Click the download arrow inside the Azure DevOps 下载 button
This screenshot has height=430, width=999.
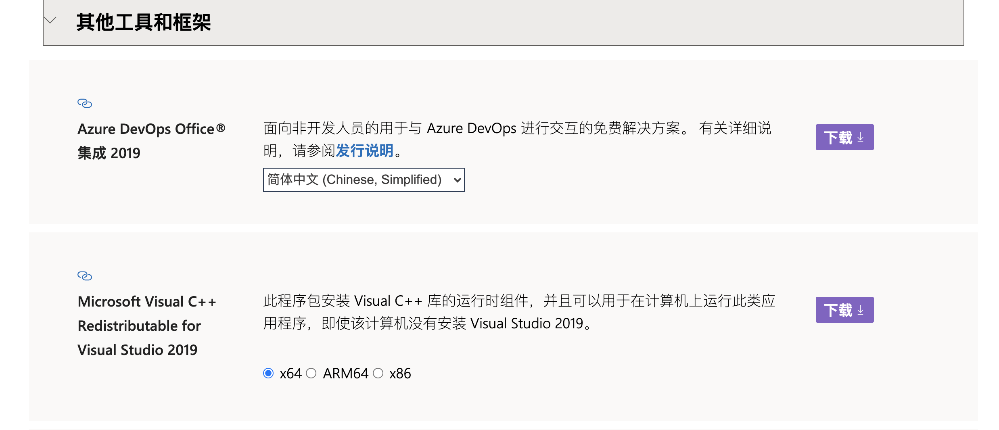click(x=860, y=137)
